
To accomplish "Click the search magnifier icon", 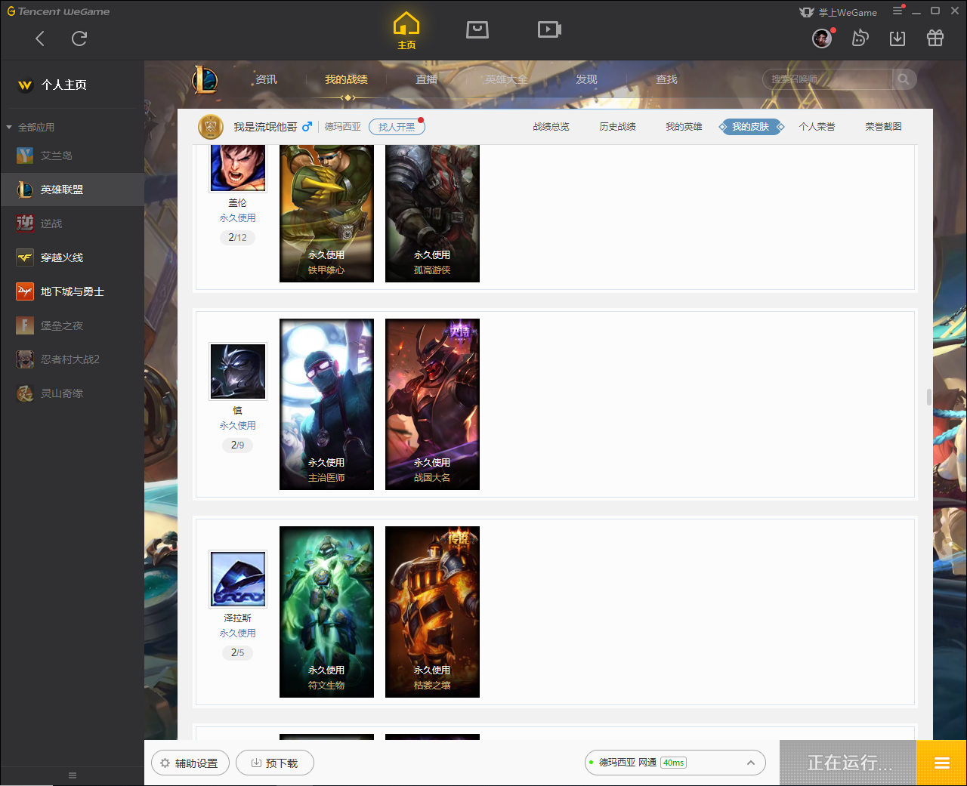I will click(904, 79).
